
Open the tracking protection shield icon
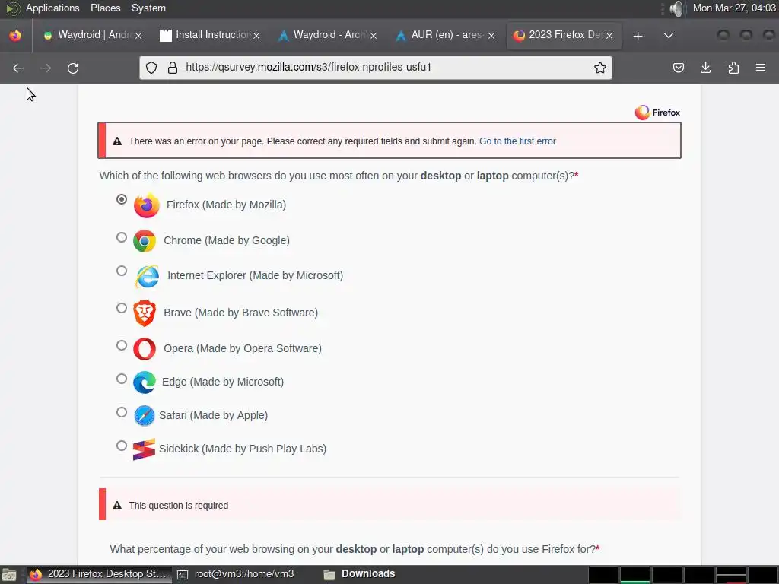tap(151, 68)
